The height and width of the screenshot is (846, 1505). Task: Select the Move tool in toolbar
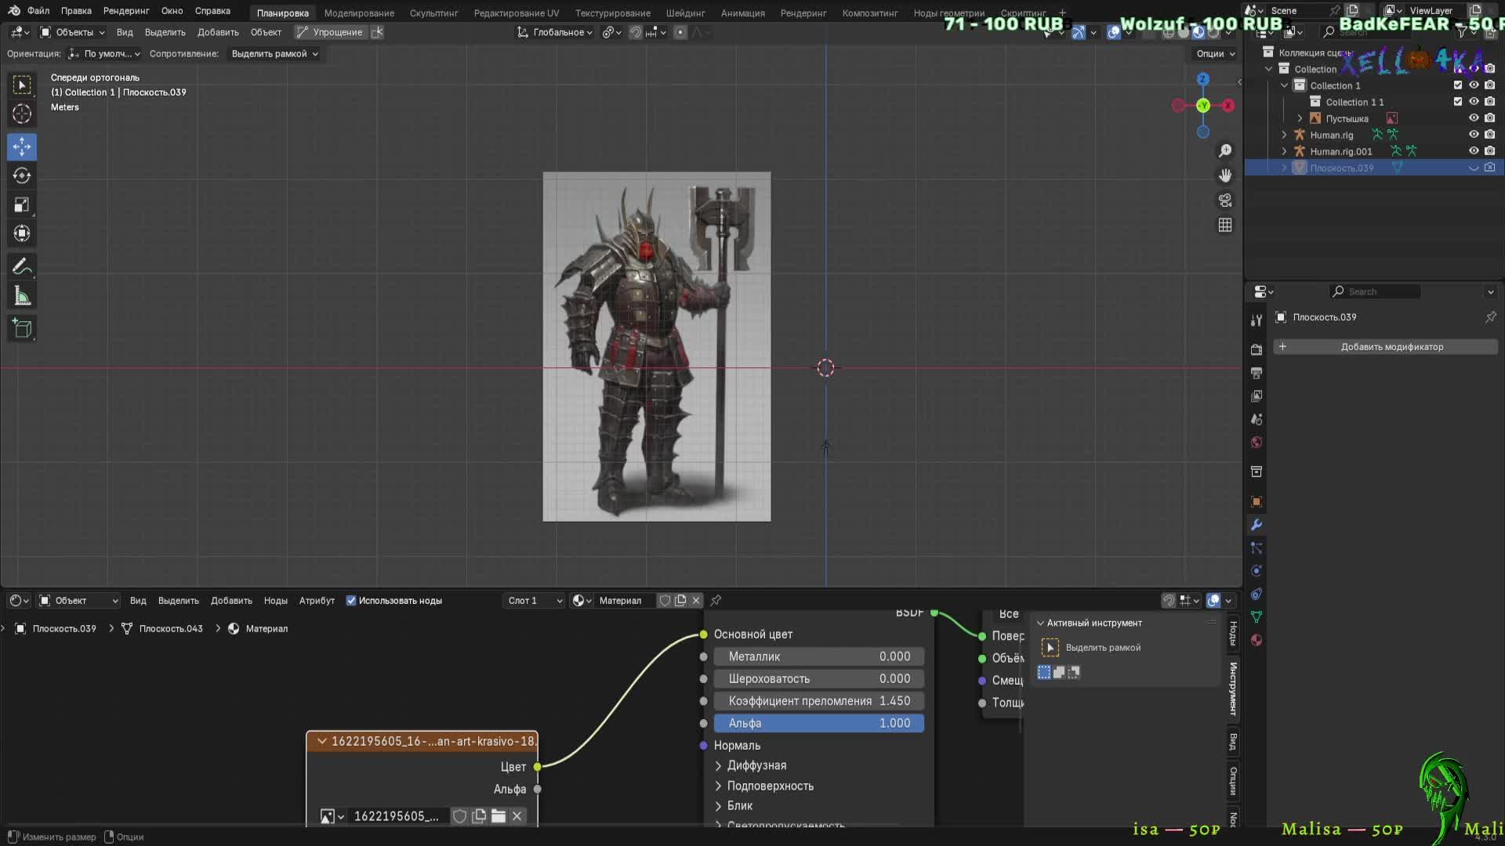point(22,146)
